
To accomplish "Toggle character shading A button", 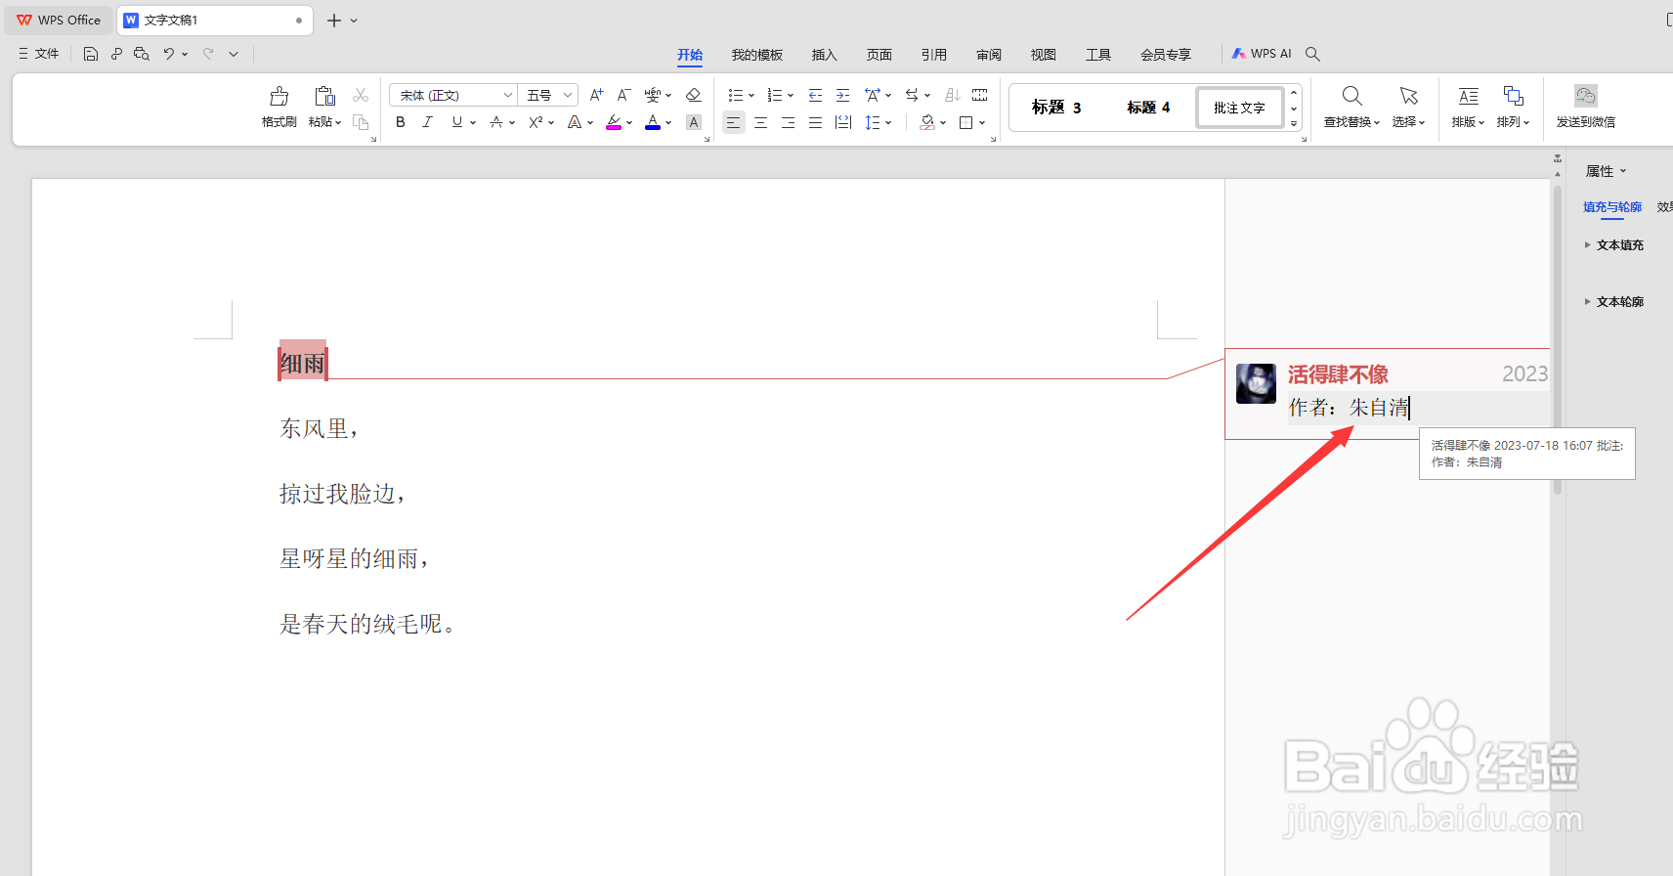I will click(x=694, y=122).
